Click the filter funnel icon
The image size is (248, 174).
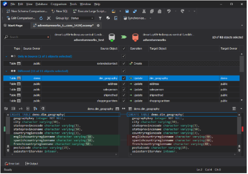pos(100,18)
